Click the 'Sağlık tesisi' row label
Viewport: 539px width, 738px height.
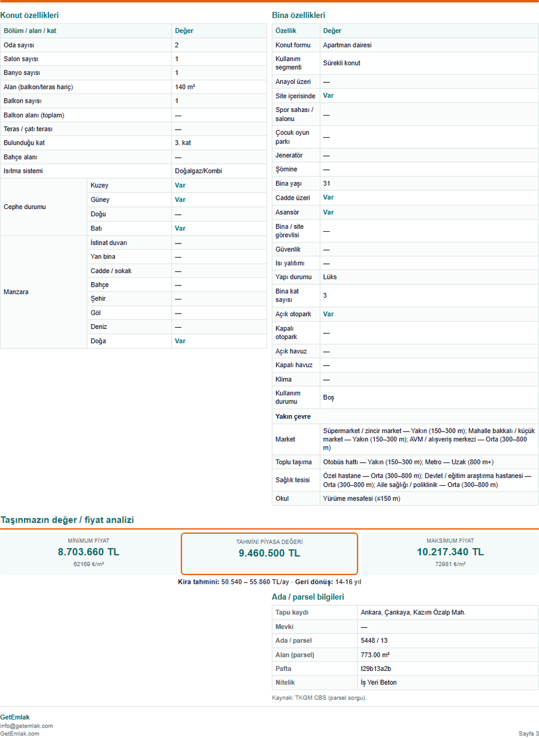[x=293, y=480]
